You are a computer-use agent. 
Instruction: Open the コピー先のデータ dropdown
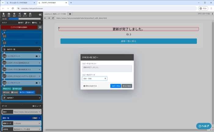94,78
